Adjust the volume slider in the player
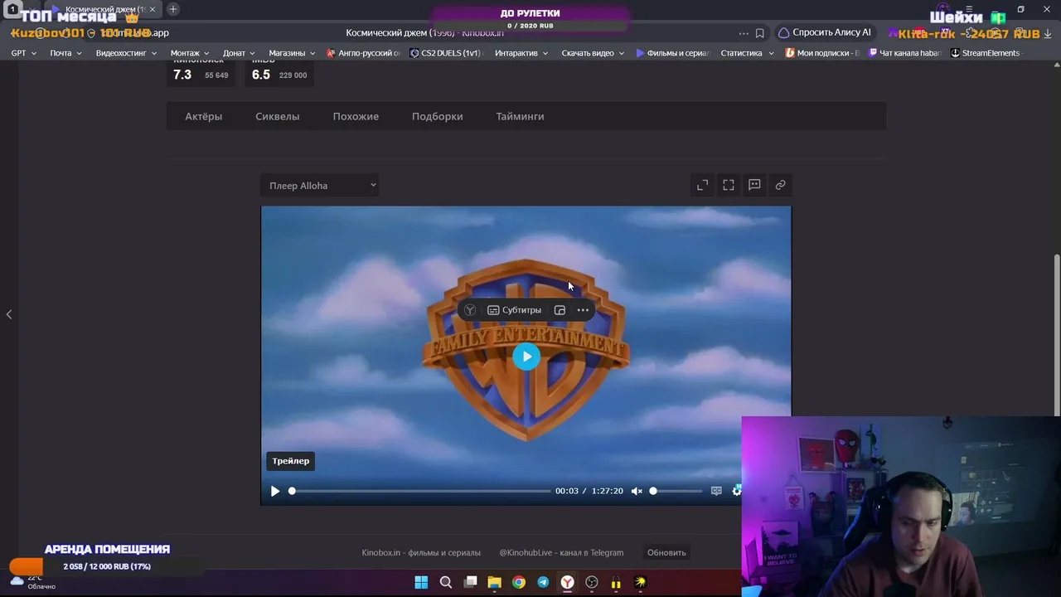The image size is (1061, 597). pos(677,491)
